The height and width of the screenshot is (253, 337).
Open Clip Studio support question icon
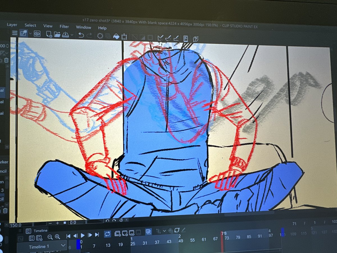[x=196, y=39]
